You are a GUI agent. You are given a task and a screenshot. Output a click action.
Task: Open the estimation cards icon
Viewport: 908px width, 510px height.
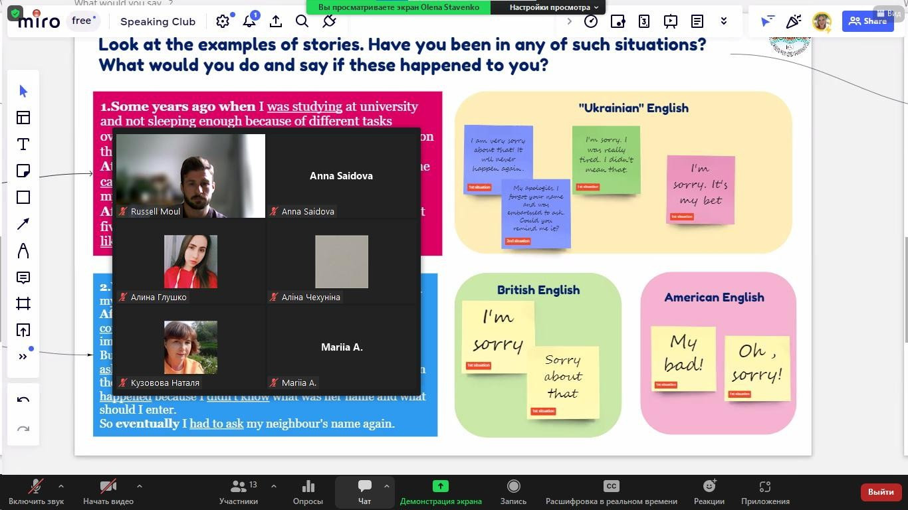(644, 21)
